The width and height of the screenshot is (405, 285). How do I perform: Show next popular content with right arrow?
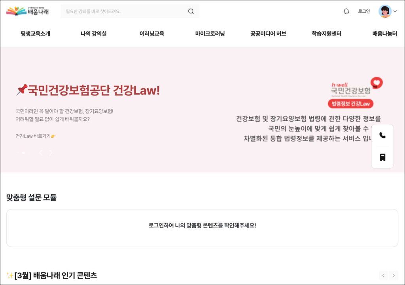click(x=394, y=276)
